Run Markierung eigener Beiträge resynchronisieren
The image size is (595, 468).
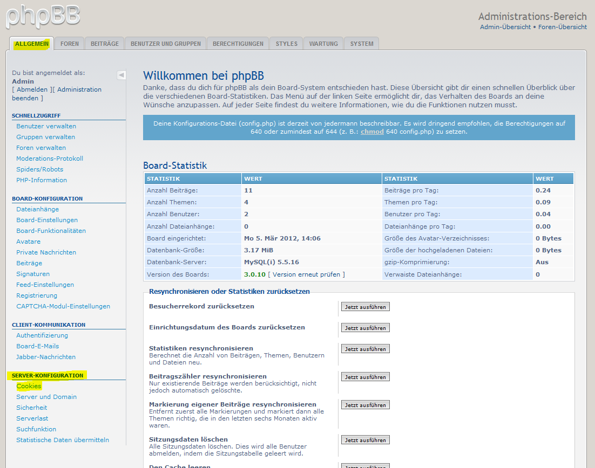(366, 405)
